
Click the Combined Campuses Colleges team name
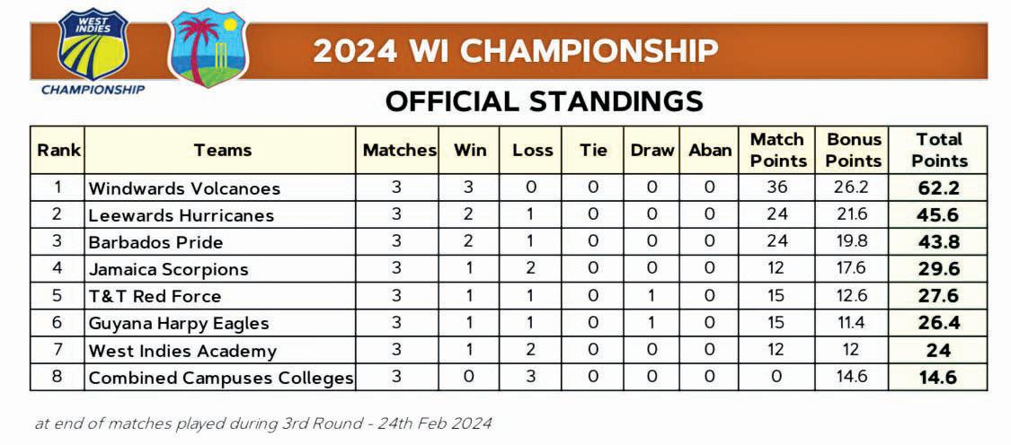220,378
